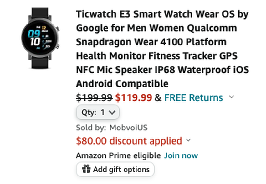This screenshot has width=266, height=184.
Task: Click the Ticwatch E3 product thumbnail image
Action: coord(40,38)
